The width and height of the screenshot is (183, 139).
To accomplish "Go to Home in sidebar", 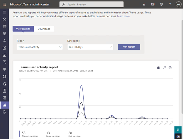I will click(4, 19).
